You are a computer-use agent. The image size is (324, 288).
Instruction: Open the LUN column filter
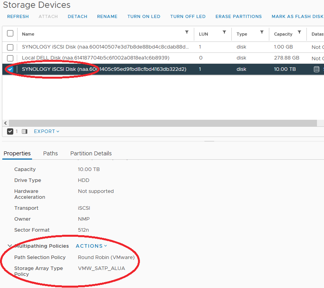pos(224,32)
